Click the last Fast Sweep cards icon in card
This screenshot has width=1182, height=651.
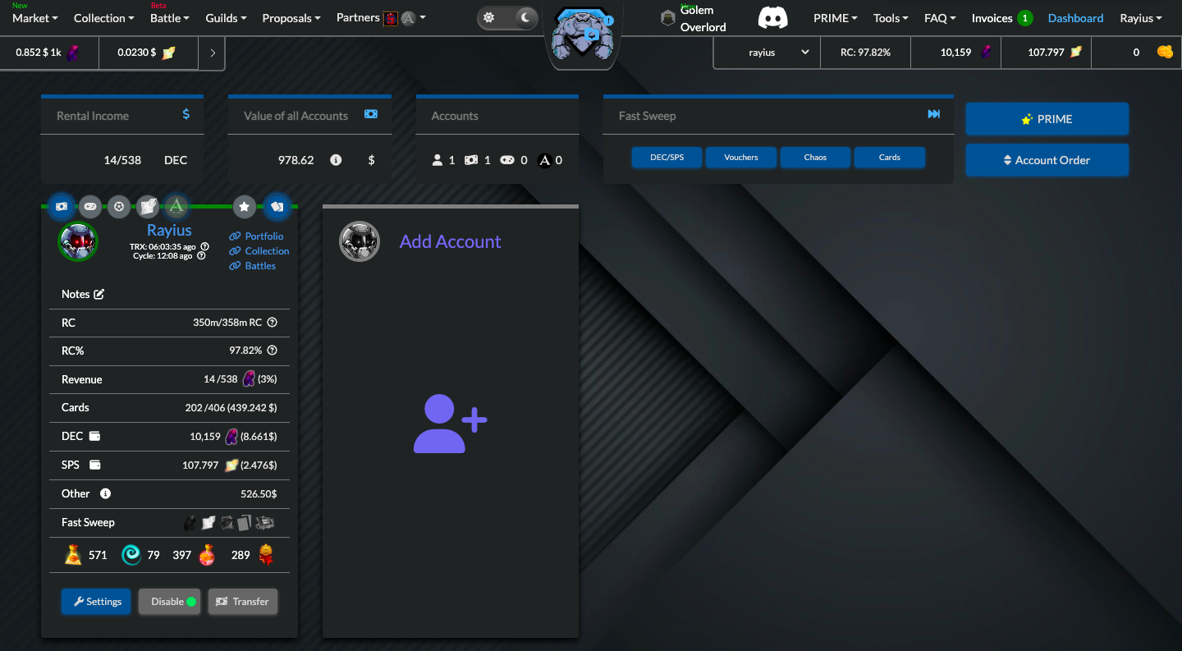pyautogui.click(x=264, y=522)
